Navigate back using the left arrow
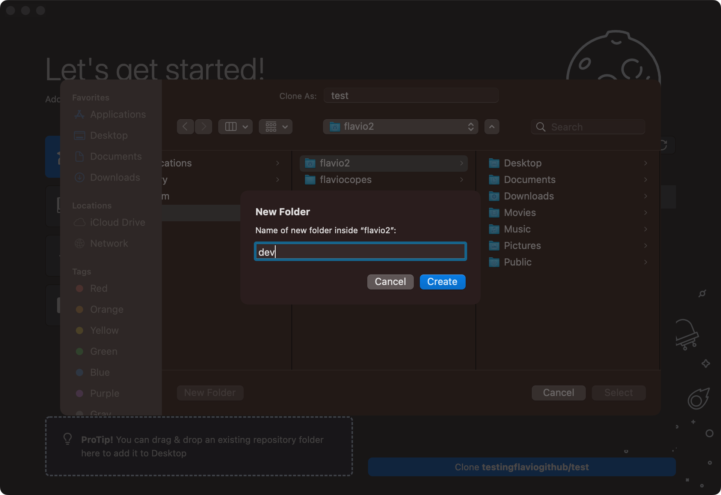This screenshot has height=495, width=721. tap(185, 126)
